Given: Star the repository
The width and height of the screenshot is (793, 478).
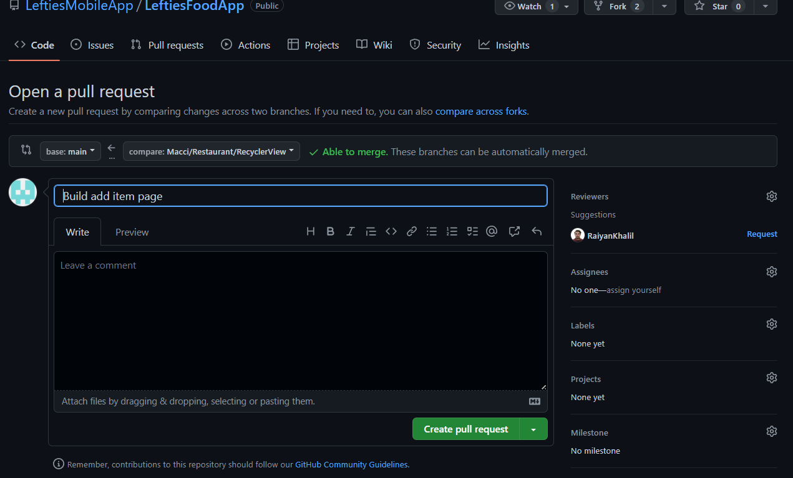Looking at the screenshot, I should click(719, 6).
